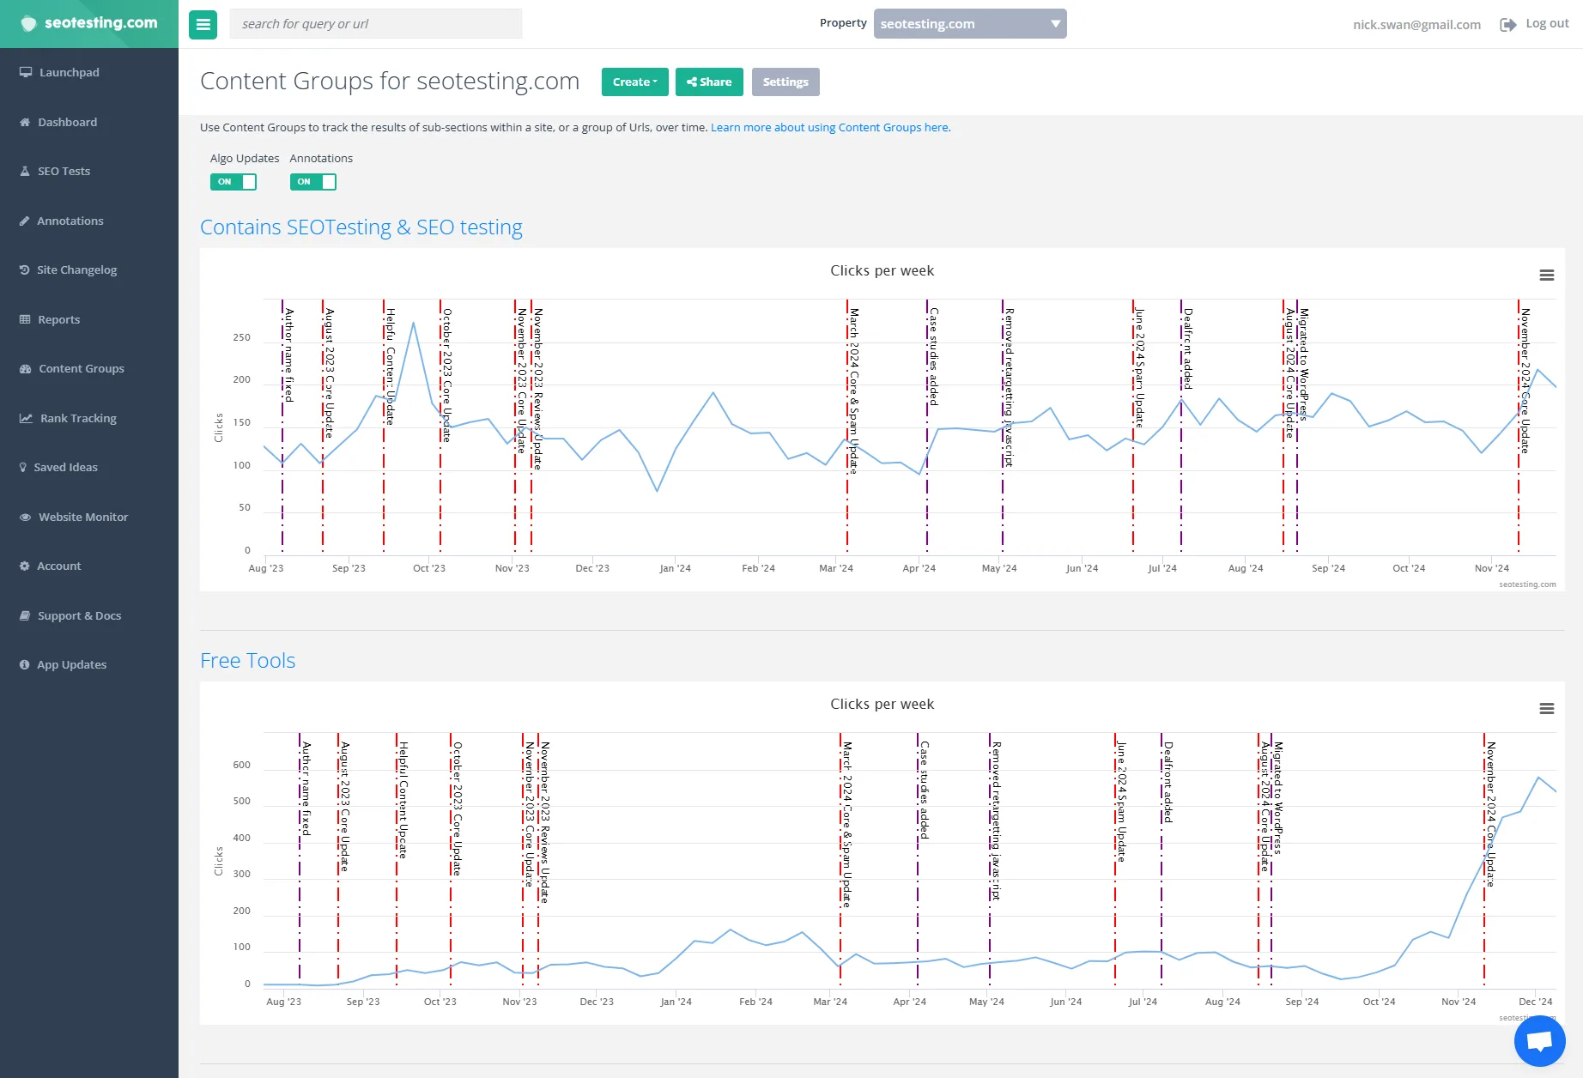This screenshot has width=1583, height=1078.
Task: Open the Clicks per week chart export menu
Action: (x=1547, y=275)
